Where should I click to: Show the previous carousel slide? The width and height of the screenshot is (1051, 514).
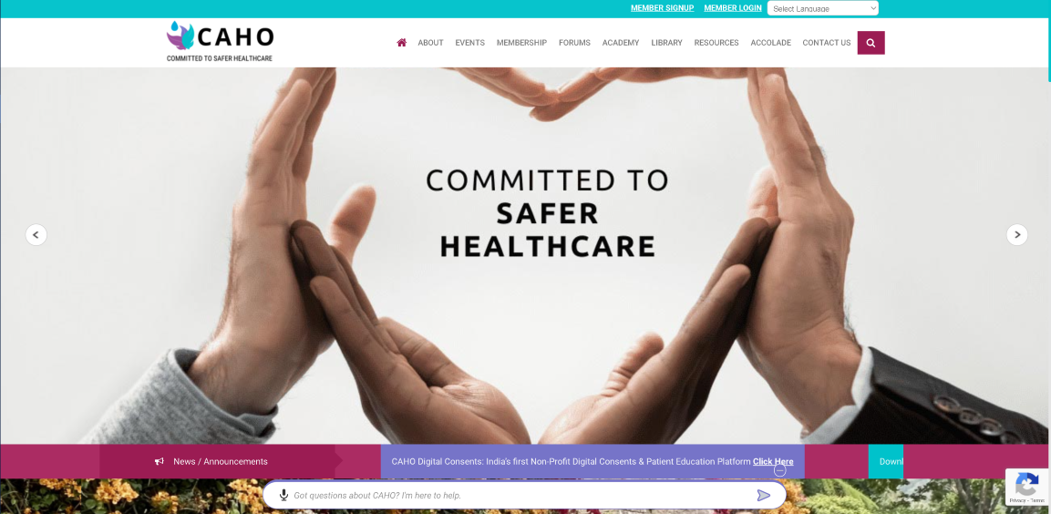tap(36, 234)
